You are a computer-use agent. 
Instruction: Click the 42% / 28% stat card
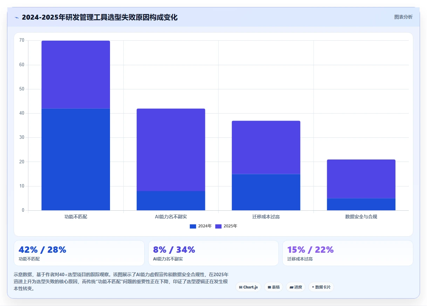coord(79,253)
